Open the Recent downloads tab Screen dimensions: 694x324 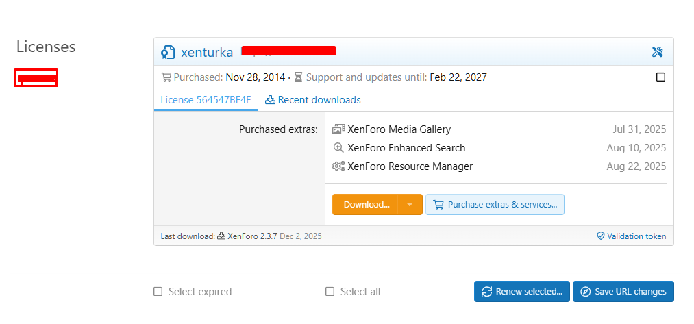[313, 100]
